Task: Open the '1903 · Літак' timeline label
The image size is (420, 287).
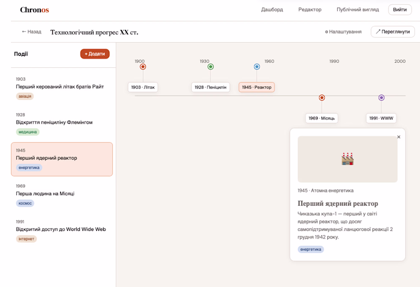Action: point(143,87)
